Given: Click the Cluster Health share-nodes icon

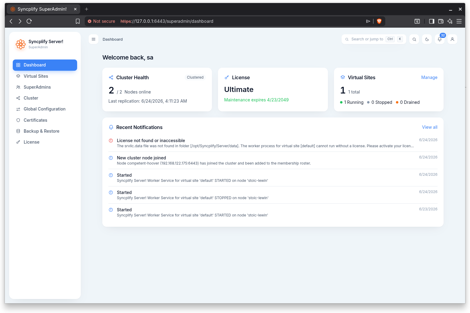Looking at the screenshot, I should pyautogui.click(x=111, y=77).
